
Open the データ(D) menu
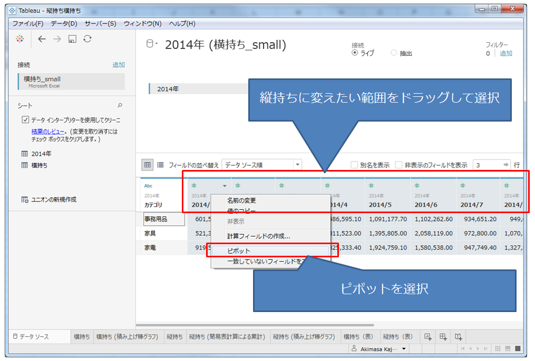(64, 24)
